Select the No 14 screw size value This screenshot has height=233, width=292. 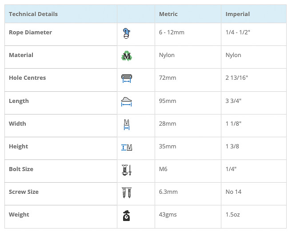[x=233, y=192]
